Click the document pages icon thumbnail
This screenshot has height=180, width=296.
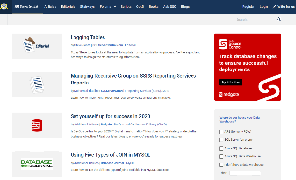(37, 85)
